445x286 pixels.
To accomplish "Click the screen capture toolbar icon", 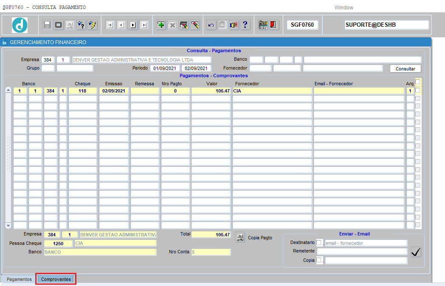I will [x=59, y=25].
